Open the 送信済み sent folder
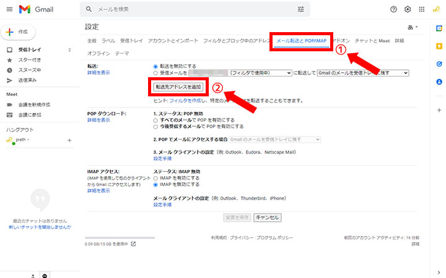Screen dimensions: 446x278 (x=27, y=80)
